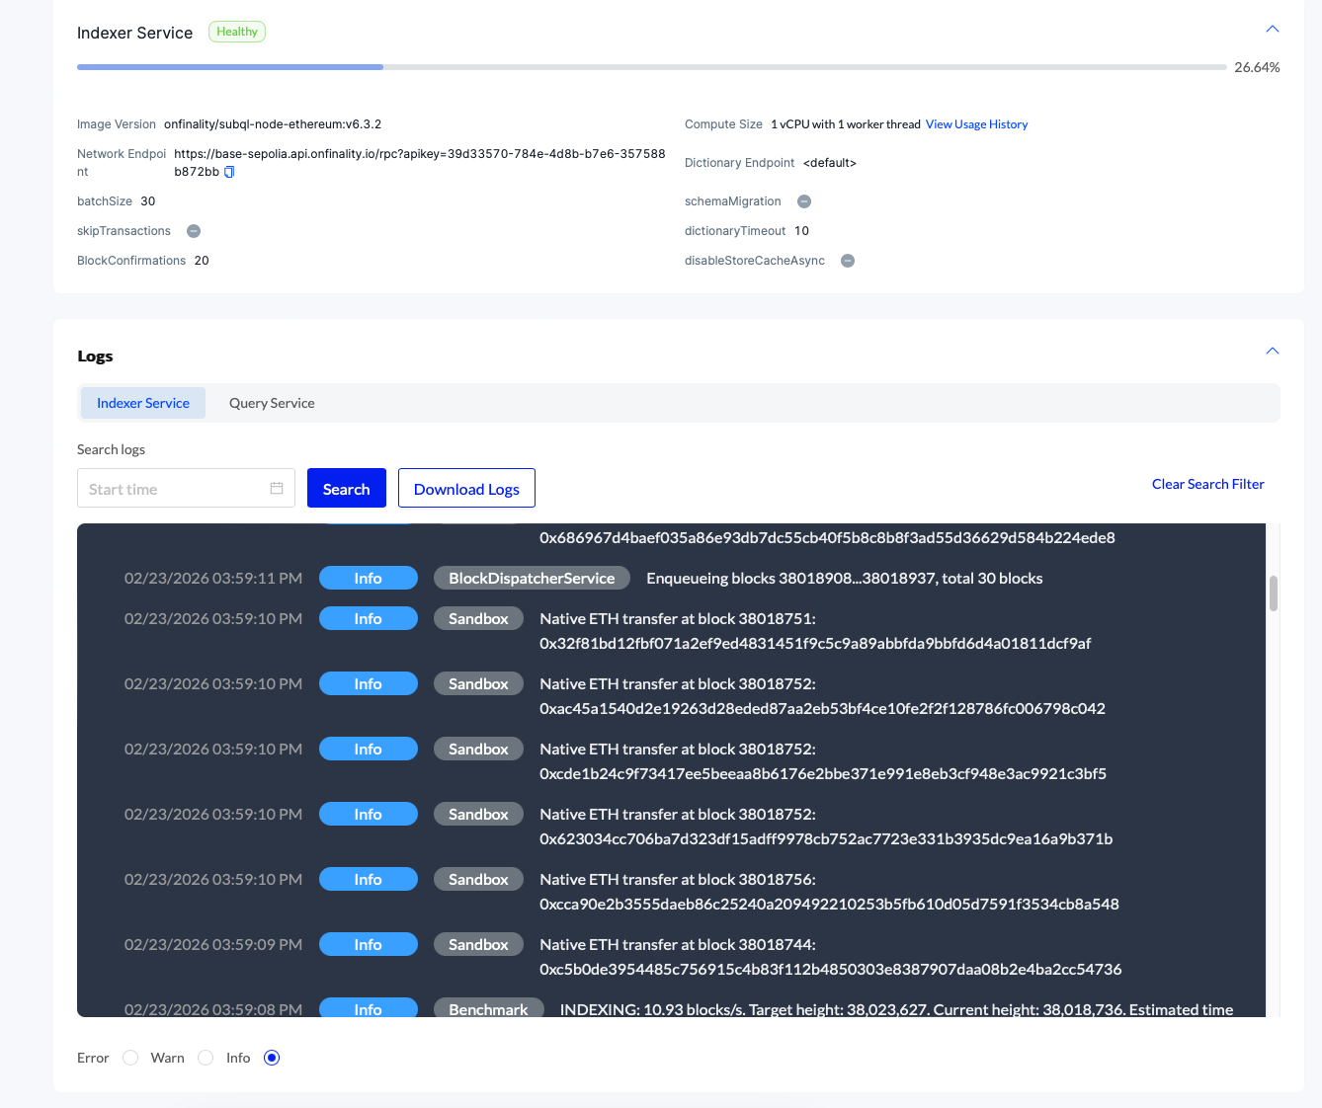Screen dimensions: 1322x1108
Task: Click the disableStoreCacheAsync minus icon
Action: (848, 261)
